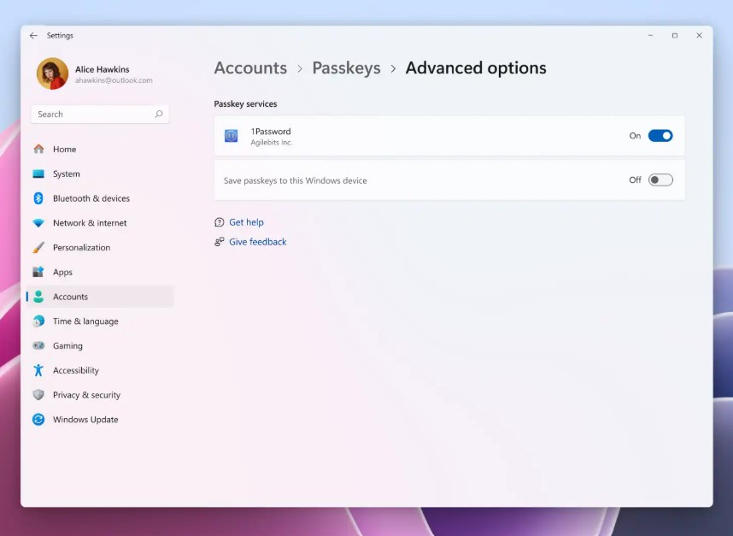Open Network & internet settings
The image size is (733, 536).
coord(38,223)
